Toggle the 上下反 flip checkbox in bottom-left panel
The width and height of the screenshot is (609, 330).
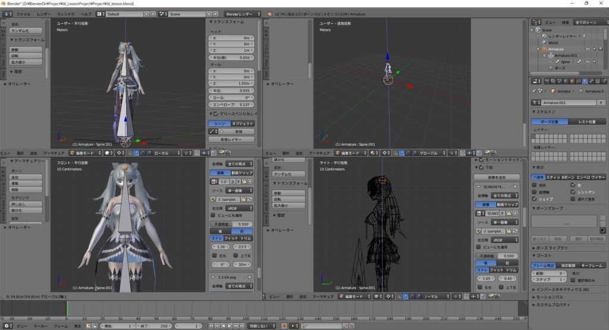pos(236,256)
